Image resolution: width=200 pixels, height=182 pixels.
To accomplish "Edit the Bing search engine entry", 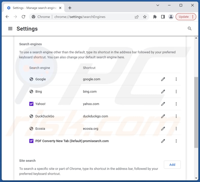I will tap(163, 92).
